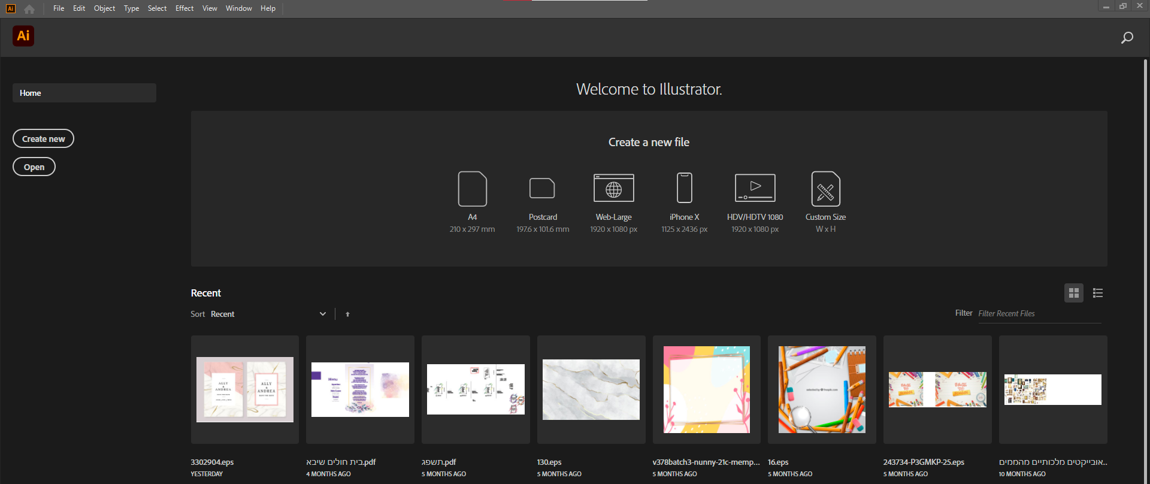Open the File menu
Image resolution: width=1150 pixels, height=484 pixels.
59,8
